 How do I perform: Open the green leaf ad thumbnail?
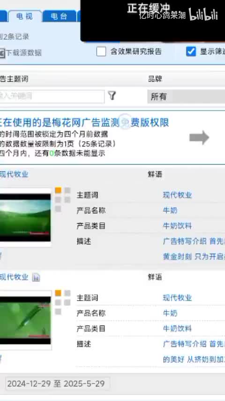[x=25, y=320]
